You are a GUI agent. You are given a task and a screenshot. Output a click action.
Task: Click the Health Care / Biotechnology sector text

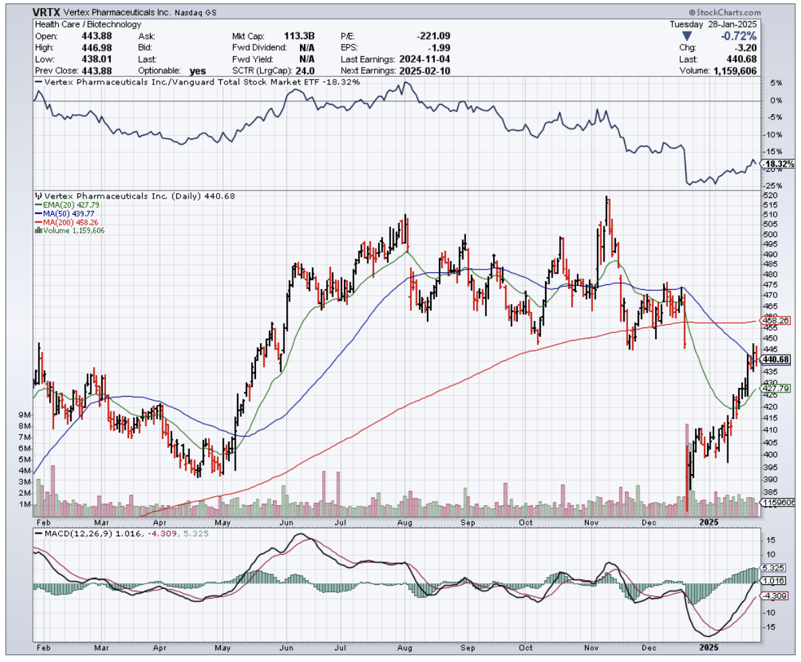[88, 24]
